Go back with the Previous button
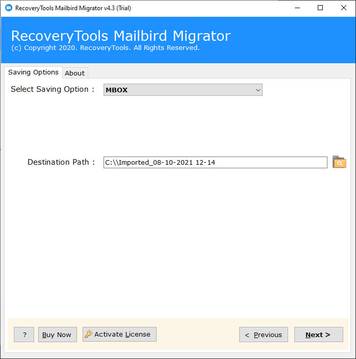Viewport: 356px width, 359px height. (x=264, y=335)
